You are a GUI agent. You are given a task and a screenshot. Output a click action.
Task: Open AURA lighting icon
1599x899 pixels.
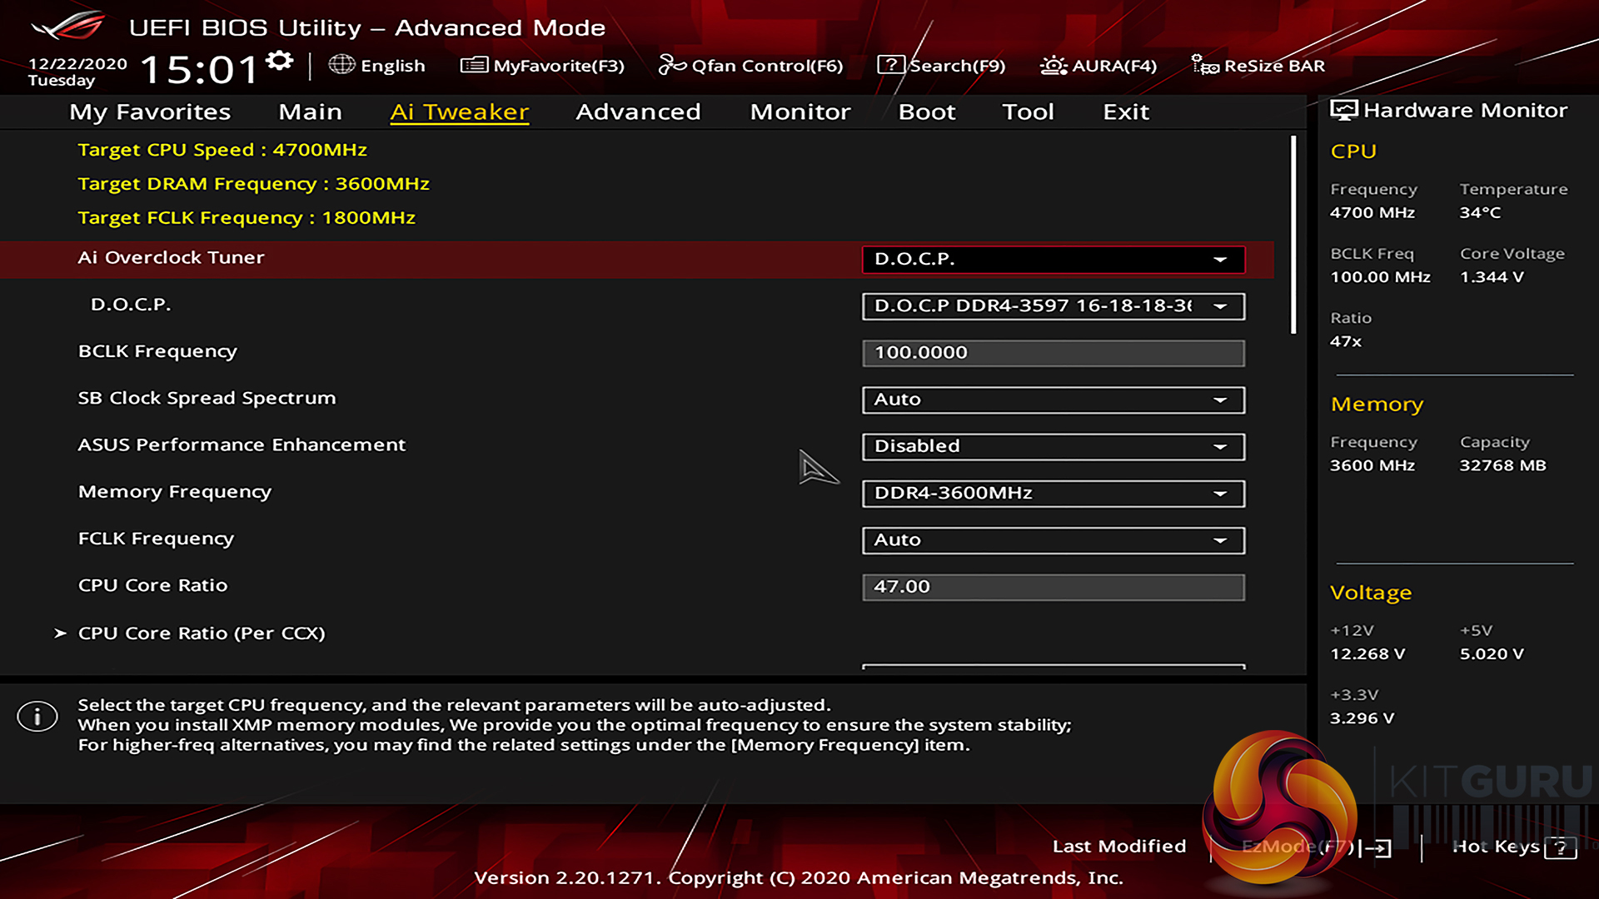click(x=1053, y=65)
